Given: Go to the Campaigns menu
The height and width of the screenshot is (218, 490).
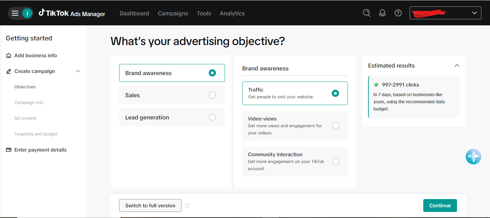Looking at the screenshot, I should [173, 13].
